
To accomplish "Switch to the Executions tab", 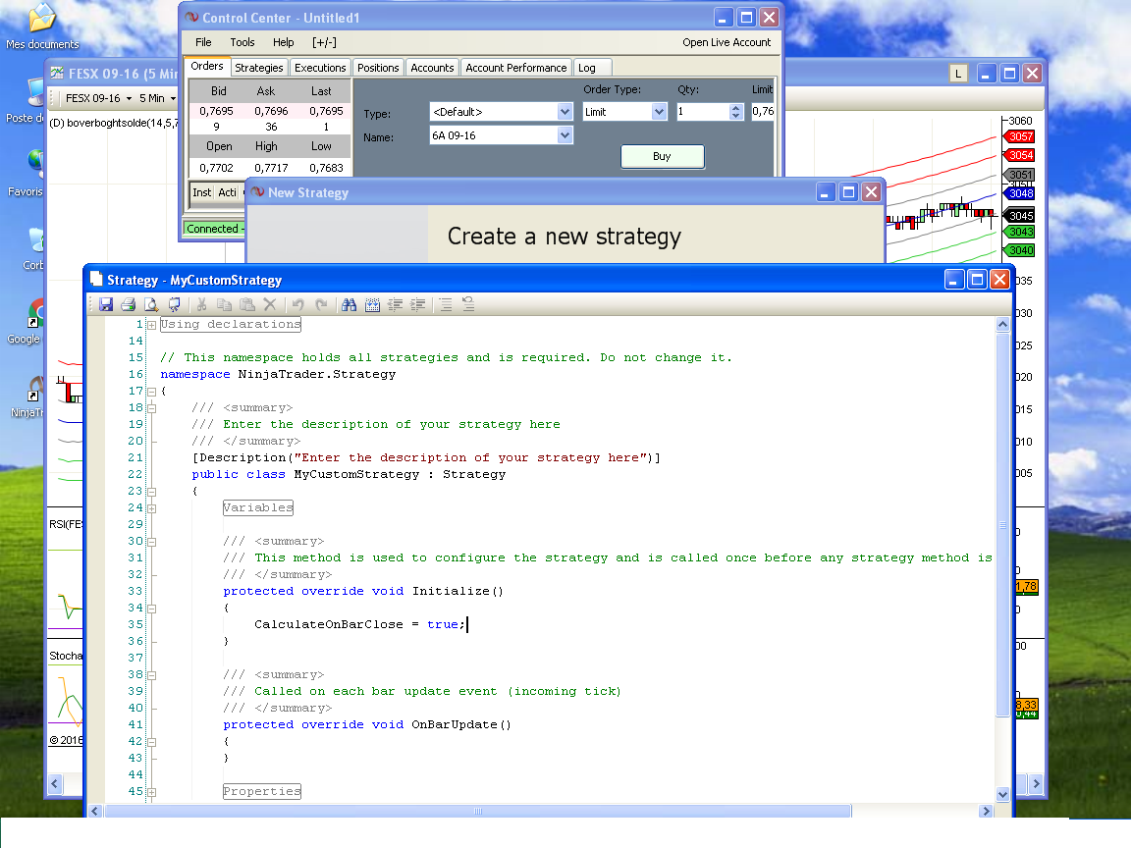I will point(320,68).
